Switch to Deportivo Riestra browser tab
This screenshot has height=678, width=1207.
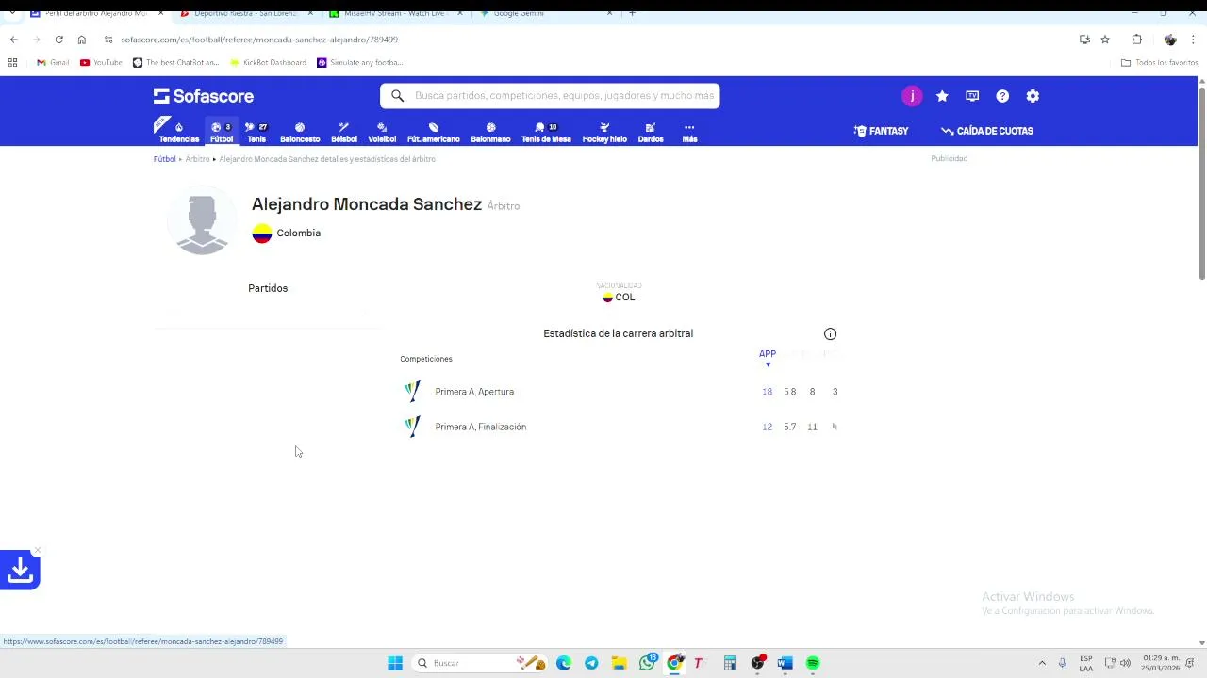[x=245, y=13]
